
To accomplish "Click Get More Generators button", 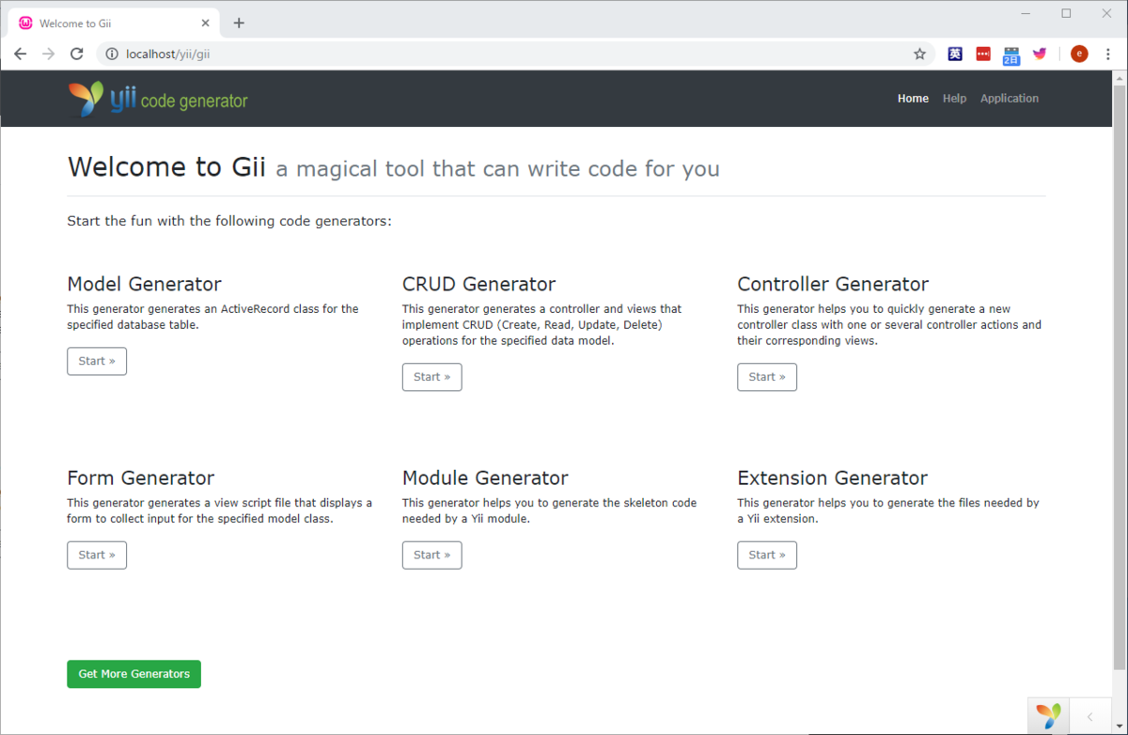I will coord(133,674).
